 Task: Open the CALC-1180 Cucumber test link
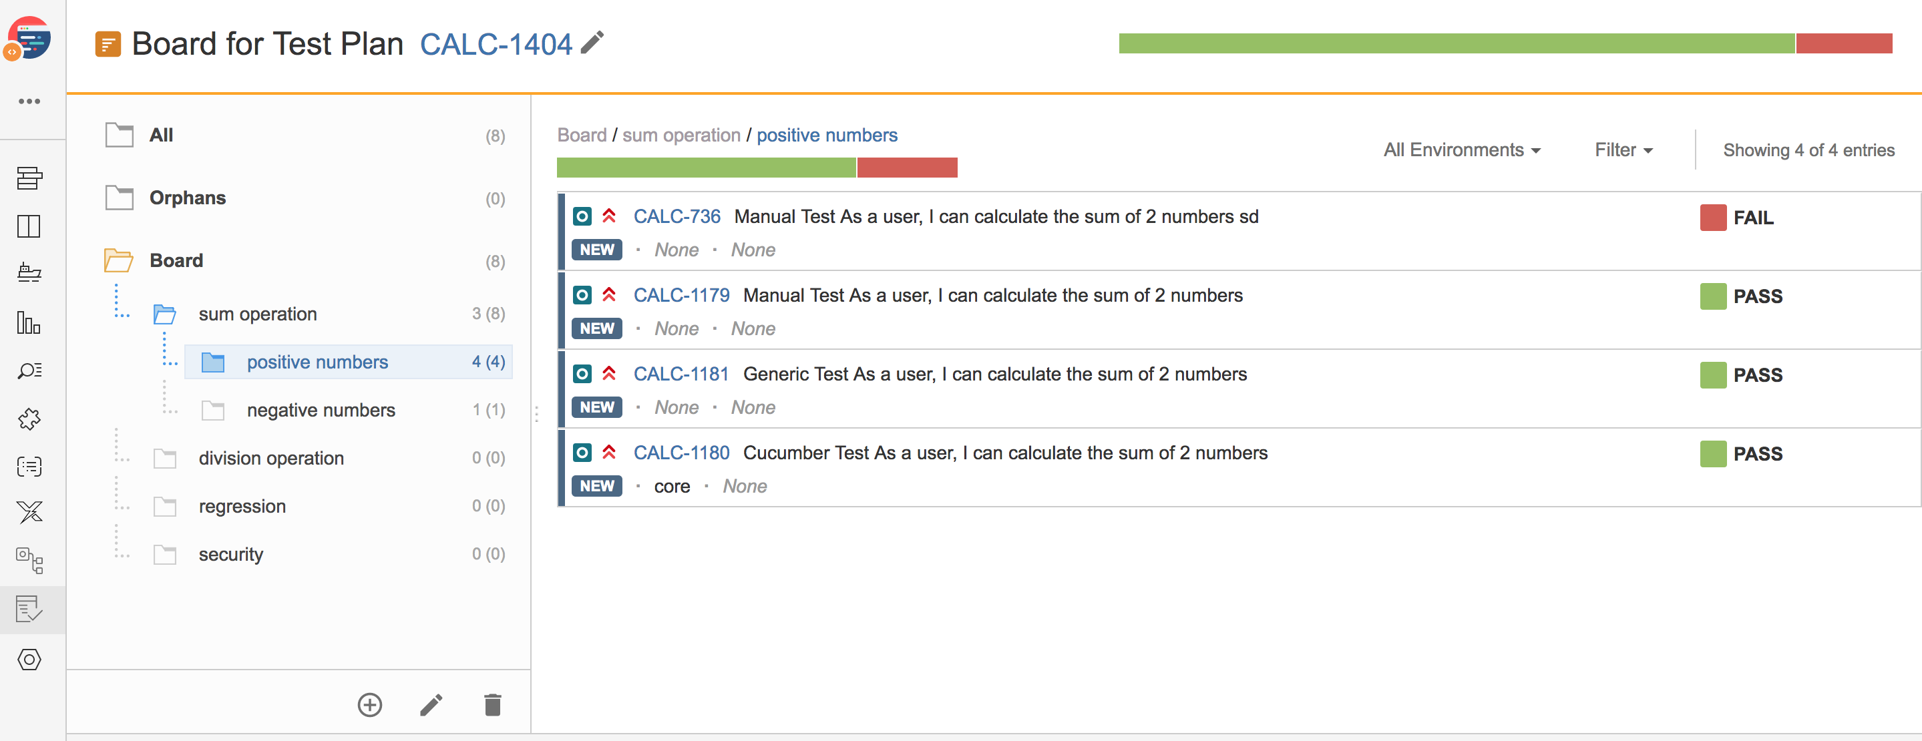pyautogui.click(x=681, y=453)
